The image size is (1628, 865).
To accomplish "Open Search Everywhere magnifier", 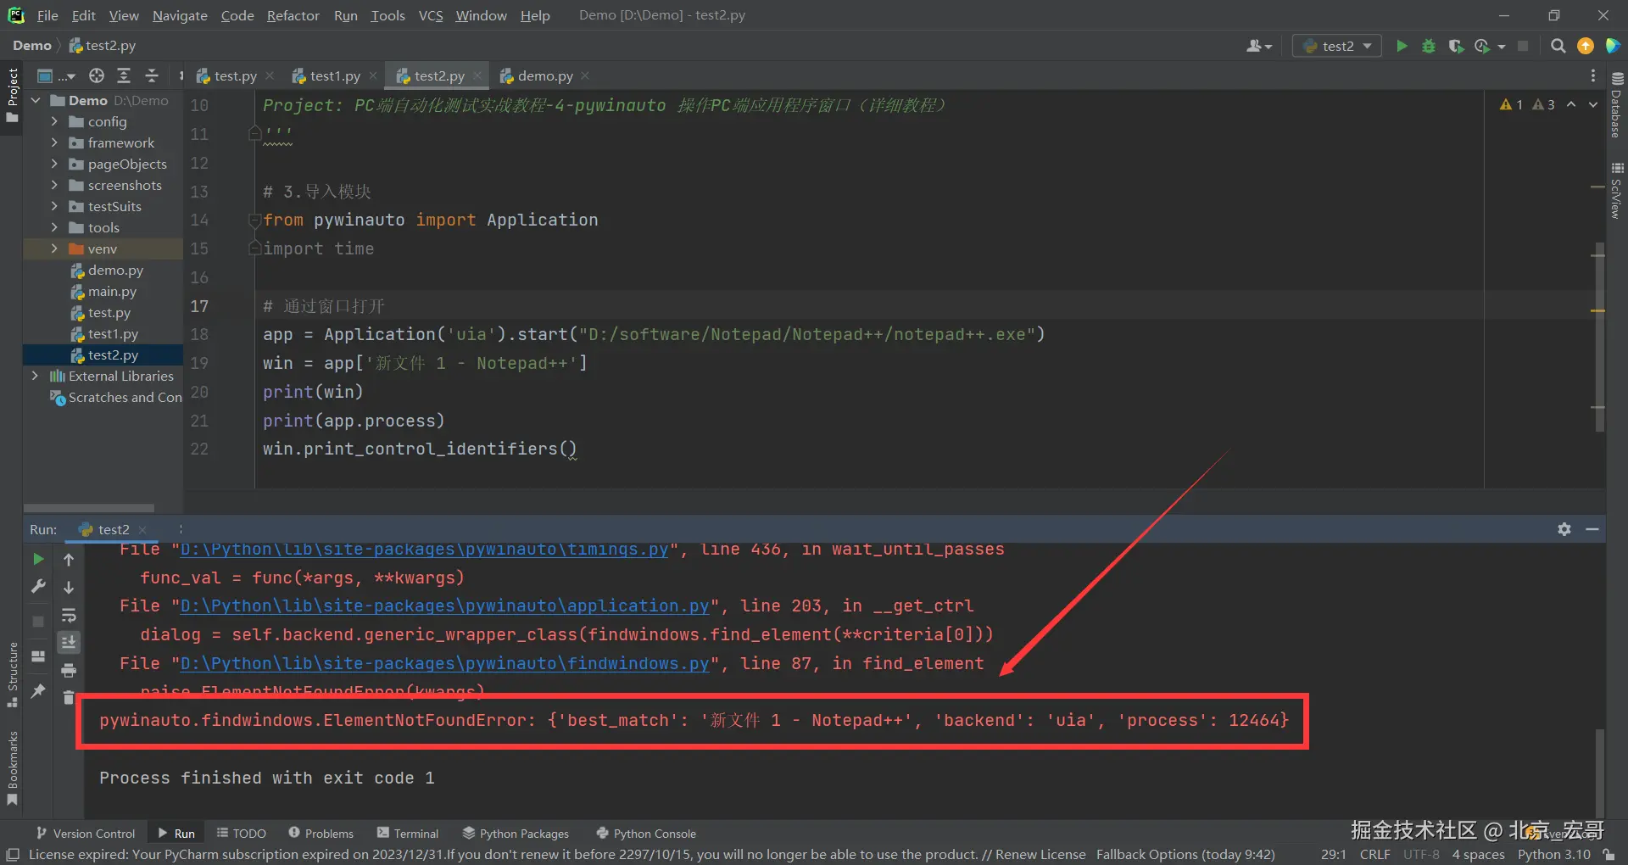I will tap(1558, 46).
